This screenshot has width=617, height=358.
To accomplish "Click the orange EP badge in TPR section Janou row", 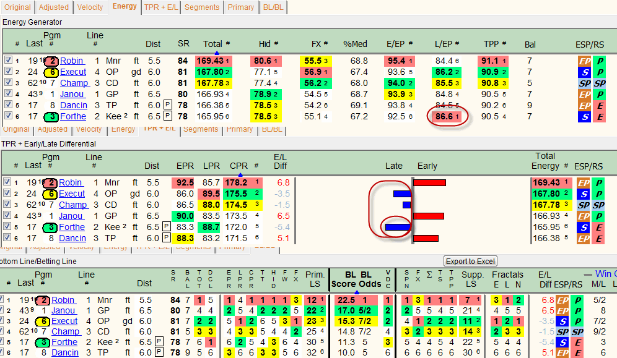I will pos(583,216).
